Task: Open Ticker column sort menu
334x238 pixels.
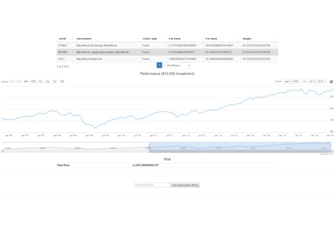Action: (73, 39)
